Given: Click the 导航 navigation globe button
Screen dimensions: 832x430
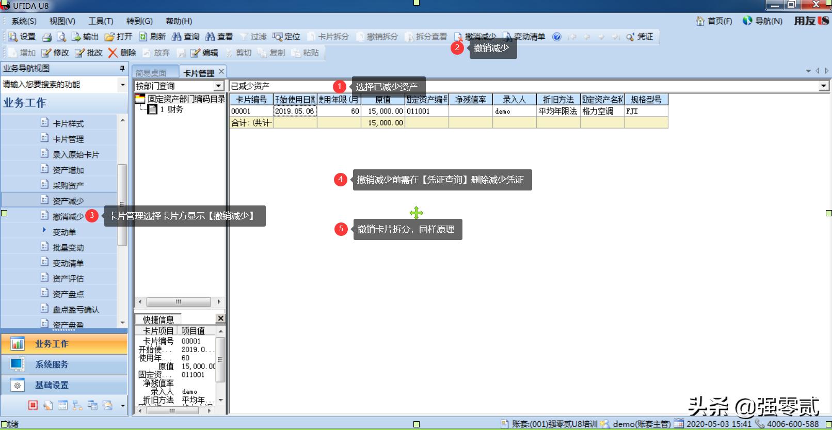Looking at the screenshot, I should 762,21.
